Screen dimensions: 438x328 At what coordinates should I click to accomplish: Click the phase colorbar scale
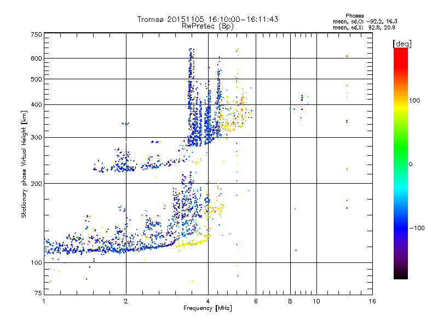tap(401, 163)
